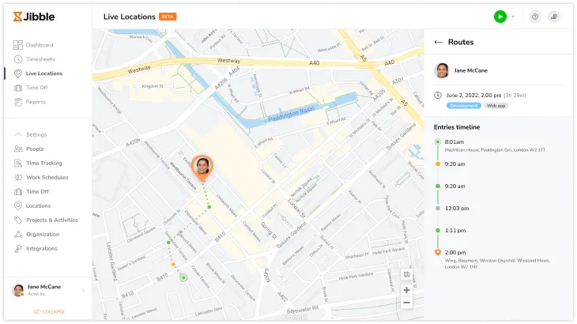Click the back arrow beside Routes
Viewport: 577px width, 324px height.
point(439,43)
